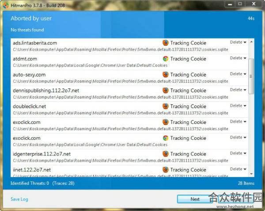
Task: Open the Delete dropdown for ads.lintasberita.com
Action: pyautogui.click(x=238, y=42)
